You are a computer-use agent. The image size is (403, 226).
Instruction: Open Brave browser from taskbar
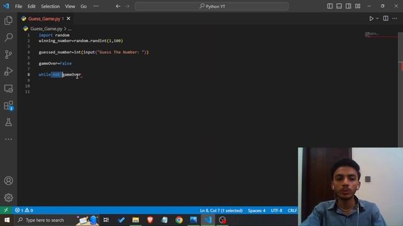pos(150,220)
